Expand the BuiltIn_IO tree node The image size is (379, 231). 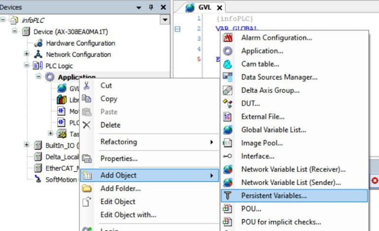(27, 145)
